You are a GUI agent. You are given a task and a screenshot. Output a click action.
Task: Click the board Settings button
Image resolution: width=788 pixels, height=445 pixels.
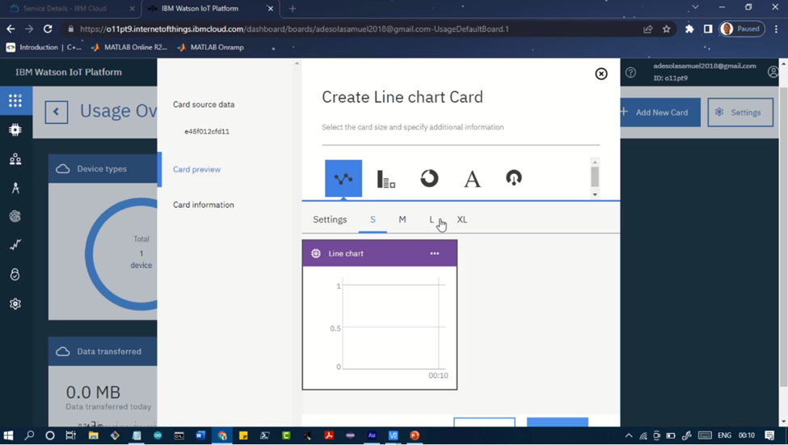[740, 112]
